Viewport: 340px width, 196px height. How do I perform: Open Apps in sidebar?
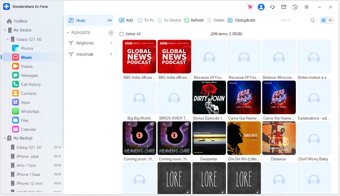click(x=21, y=102)
